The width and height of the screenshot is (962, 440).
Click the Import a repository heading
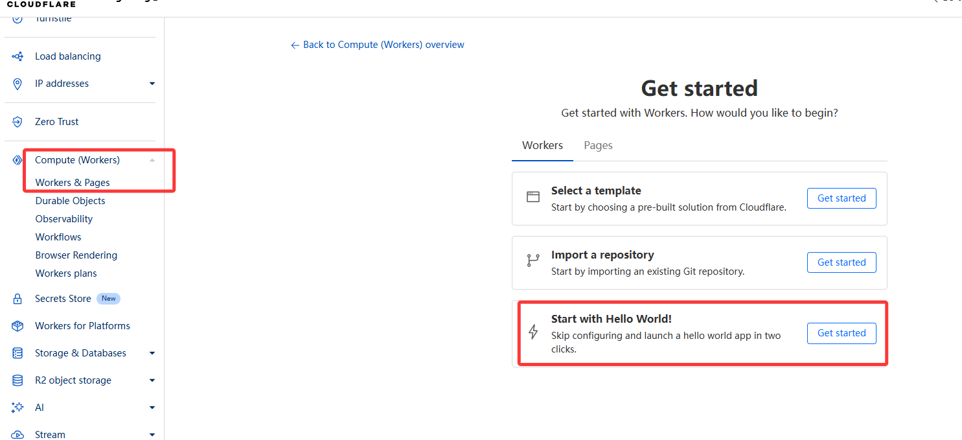[602, 255]
